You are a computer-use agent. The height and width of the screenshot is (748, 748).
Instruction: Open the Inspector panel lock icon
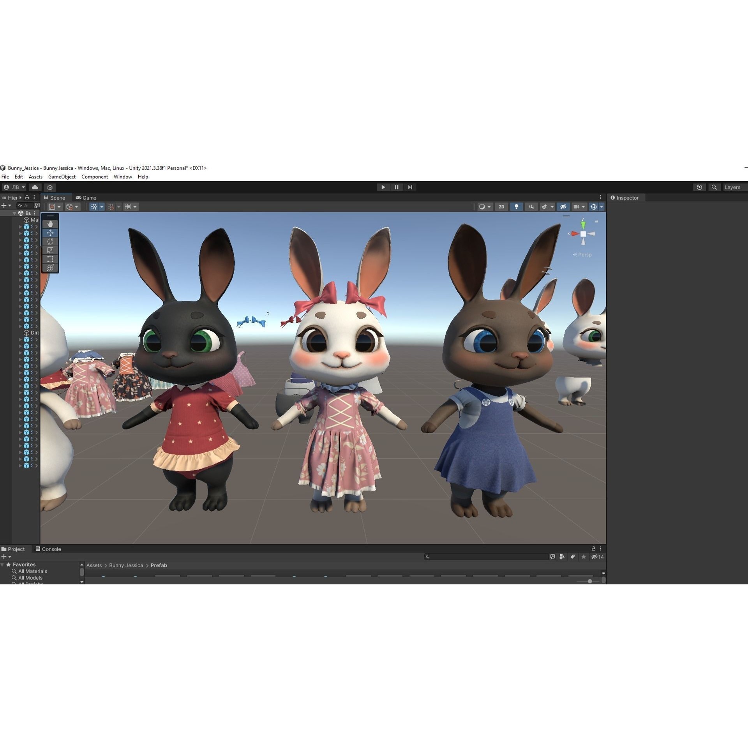[x=738, y=198]
